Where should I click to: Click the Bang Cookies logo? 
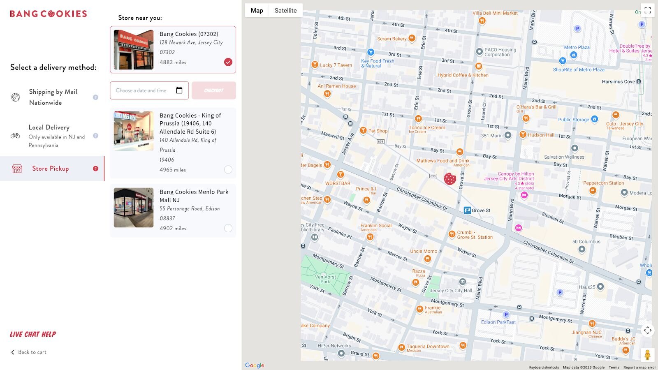(x=49, y=14)
